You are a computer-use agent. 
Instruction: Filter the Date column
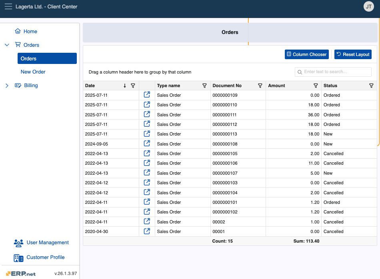tap(133, 86)
